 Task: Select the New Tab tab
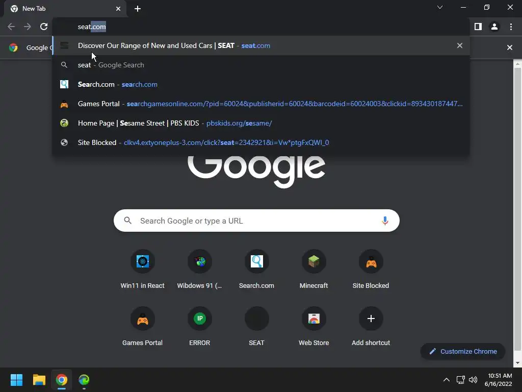click(x=65, y=9)
